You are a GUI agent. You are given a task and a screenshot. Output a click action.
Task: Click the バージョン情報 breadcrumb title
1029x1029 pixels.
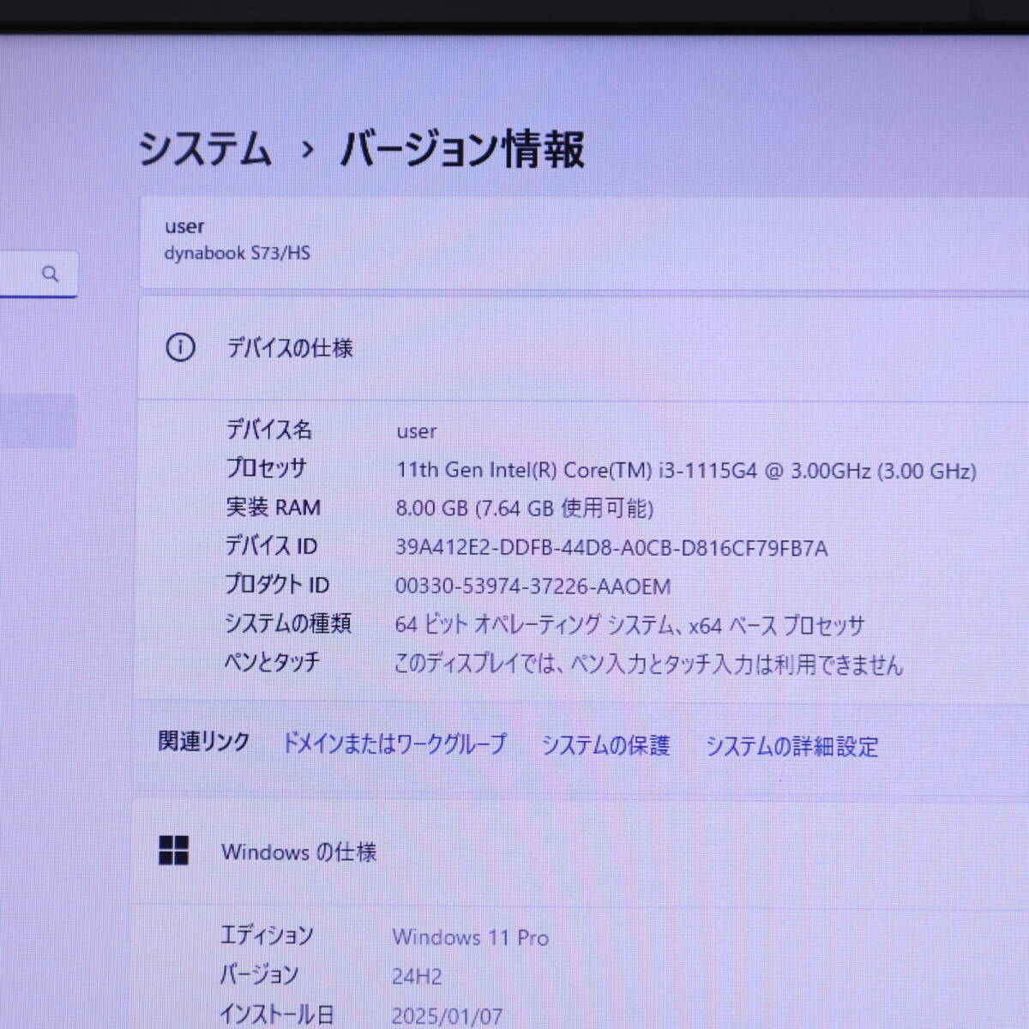pos(462,149)
